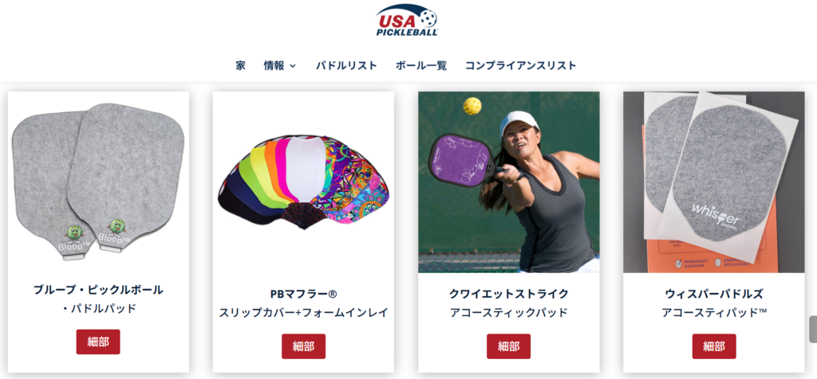Screen dimensions: 817x379
Task: Open the Bloop gray paddle pad image
Action: click(x=98, y=182)
